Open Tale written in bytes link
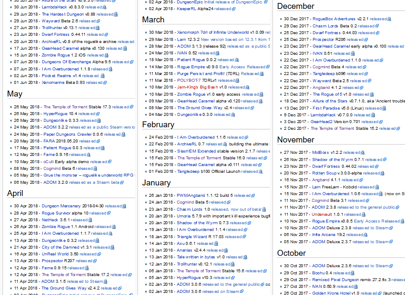The width and height of the screenshot is (405, 295). point(196,257)
